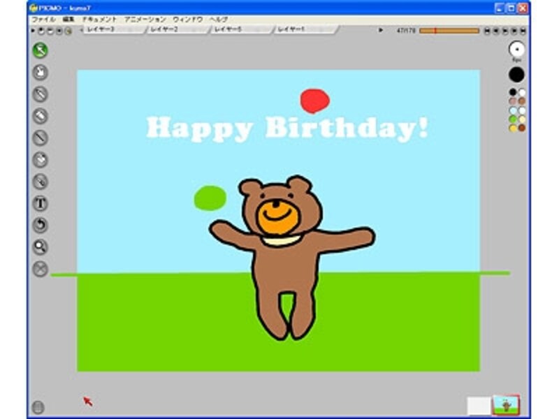Image resolution: width=559 pixels, height=419 pixels.
Task: Pick the white palette swatch
Action: tap(521, 92)
